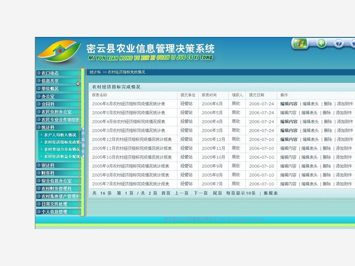Go to next page via 下一页
This screenshot has width=355, height=266.
coord(201,193)
